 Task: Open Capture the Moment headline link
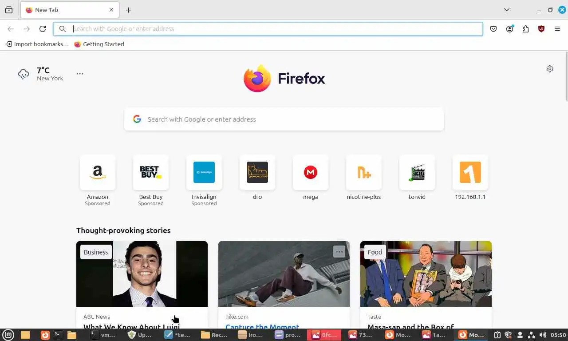(x=262, y=326)
